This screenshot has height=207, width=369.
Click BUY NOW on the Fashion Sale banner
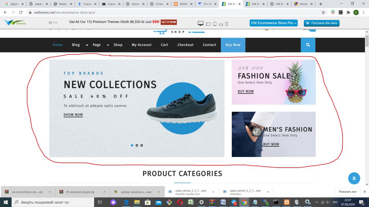pyautogui.click(x=246, y=91)
